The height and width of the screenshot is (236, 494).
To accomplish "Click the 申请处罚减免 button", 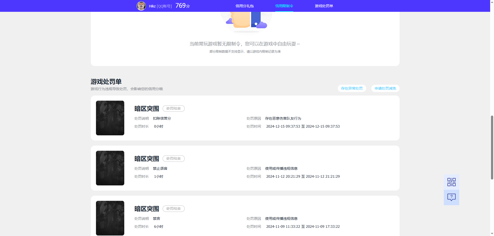I will coord(385,88).
